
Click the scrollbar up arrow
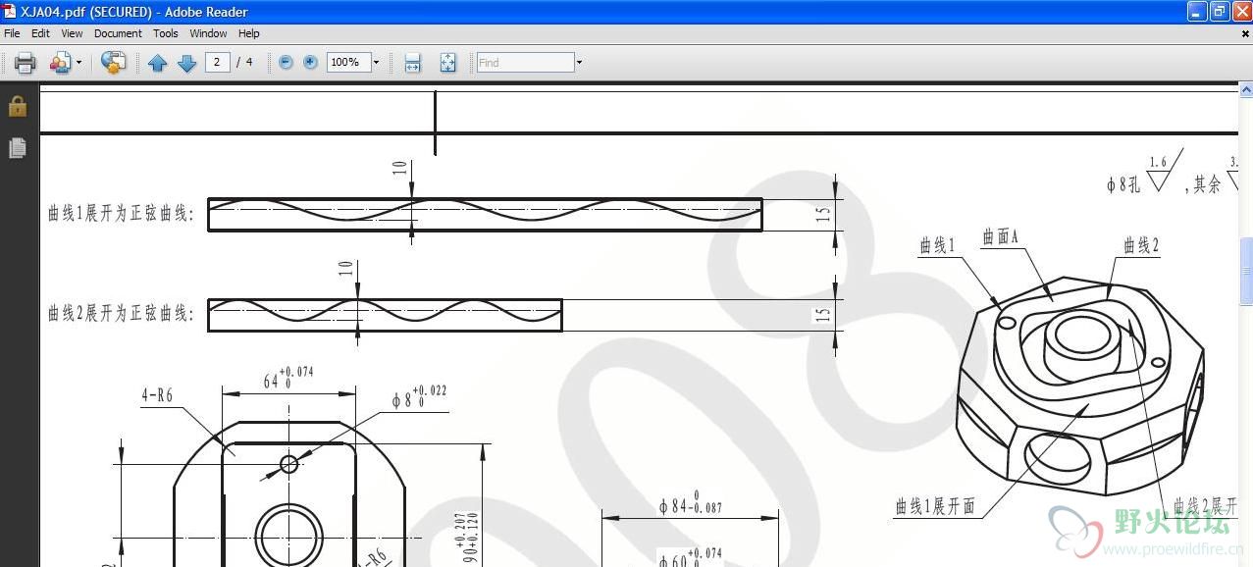[x=1246, y=88]
